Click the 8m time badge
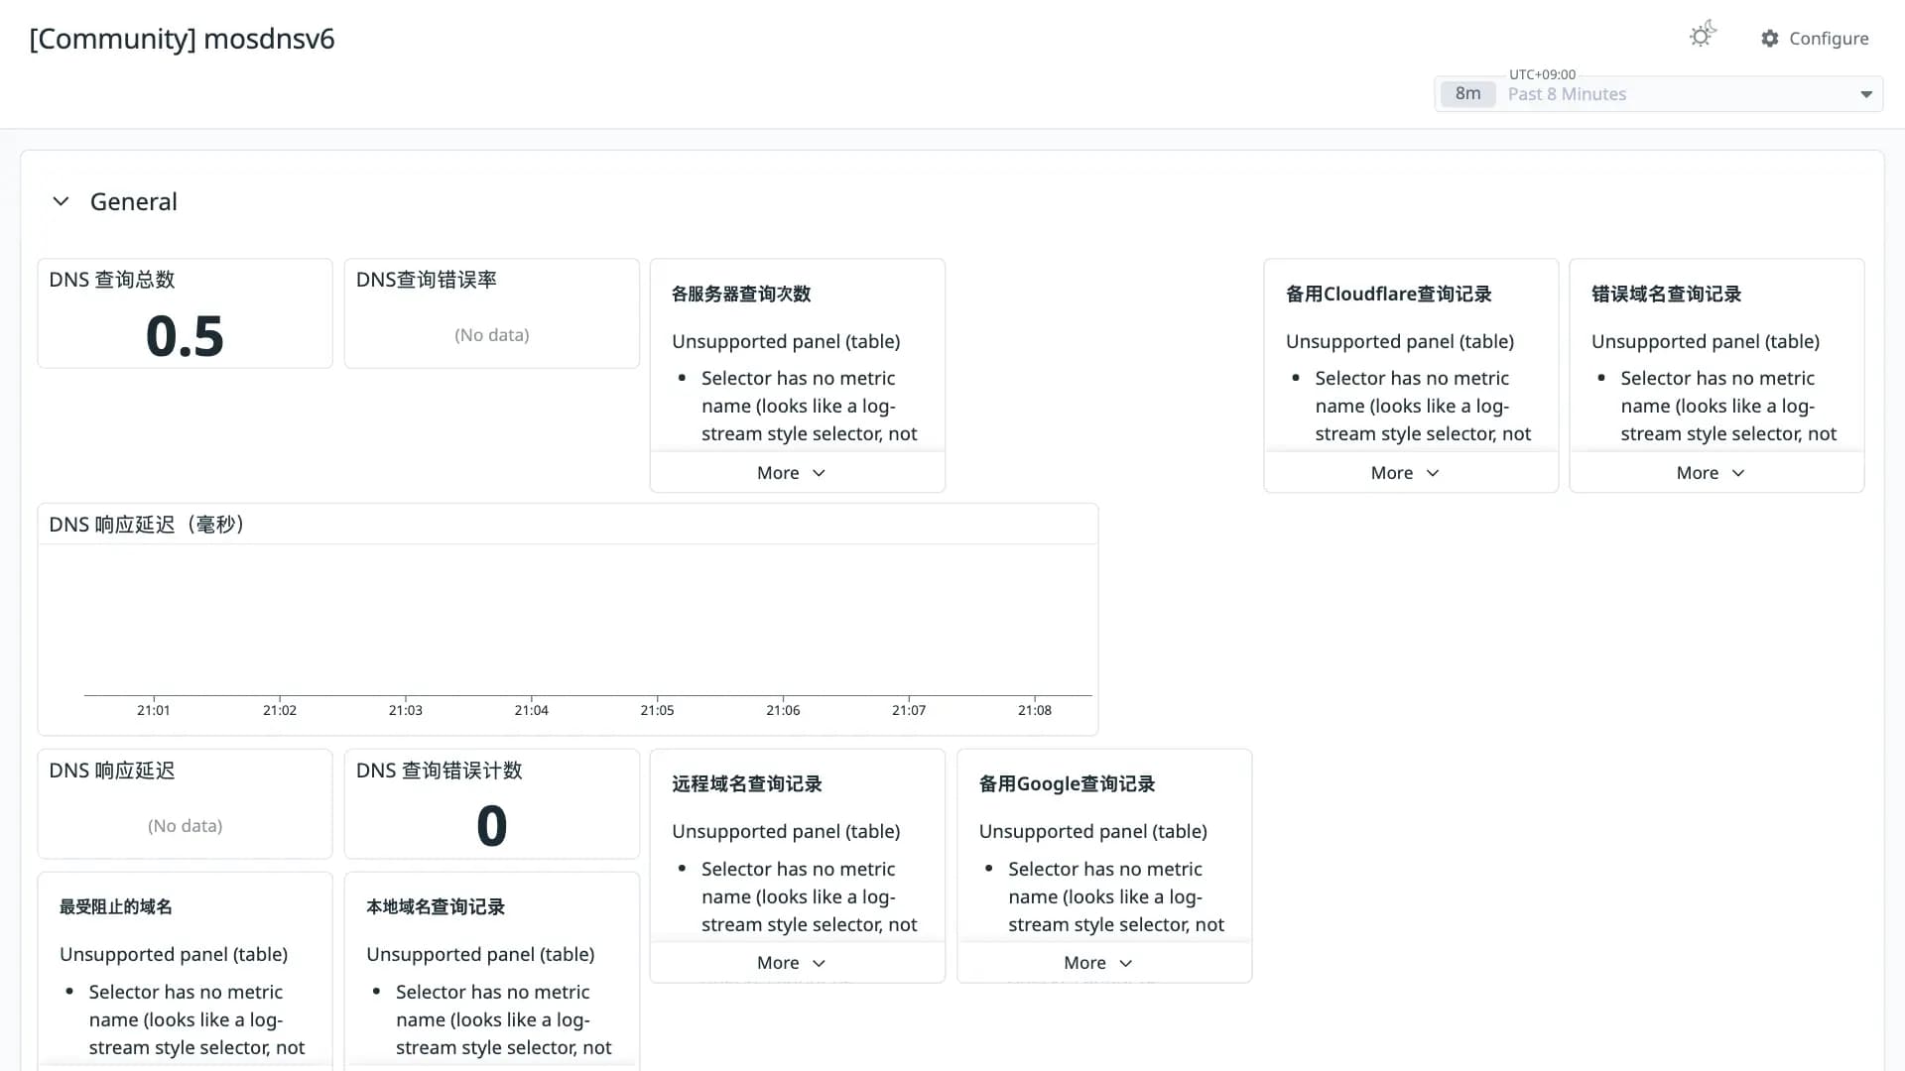The height and width of the screenshot is (1071, 1905). pyautogui.click(x=1467, y=94)
